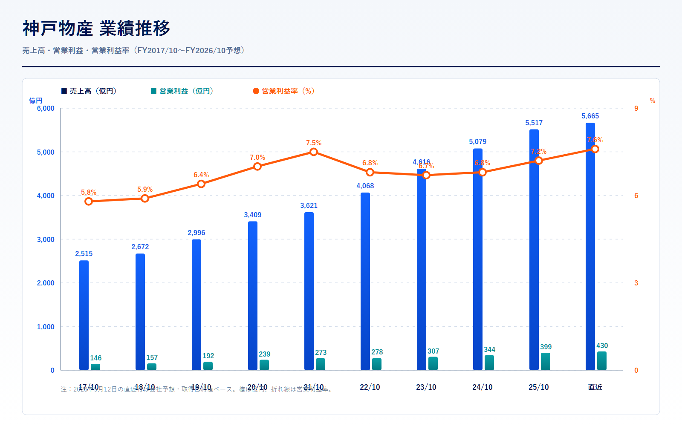Click the 売上高 legend swatch
This screenshot has width=682, height=426.
64,91
